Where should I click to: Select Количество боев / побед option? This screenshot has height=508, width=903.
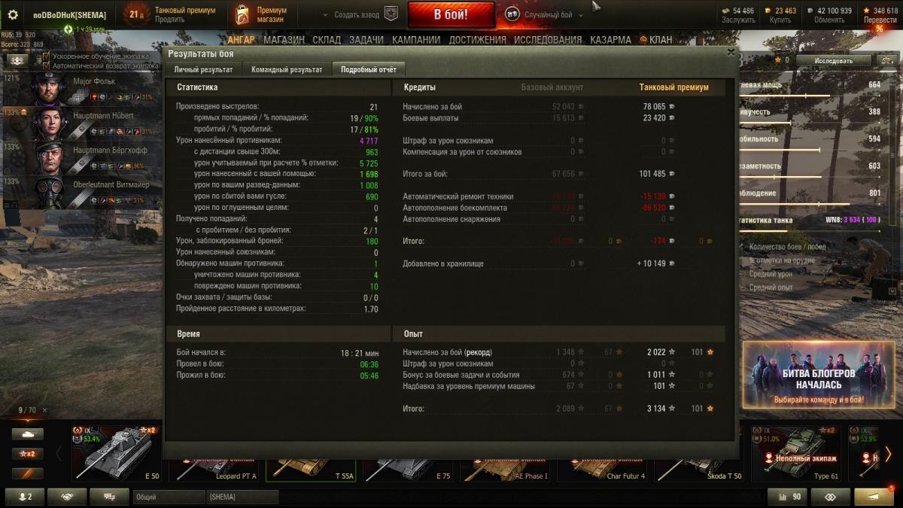click(x=786, y=247)
